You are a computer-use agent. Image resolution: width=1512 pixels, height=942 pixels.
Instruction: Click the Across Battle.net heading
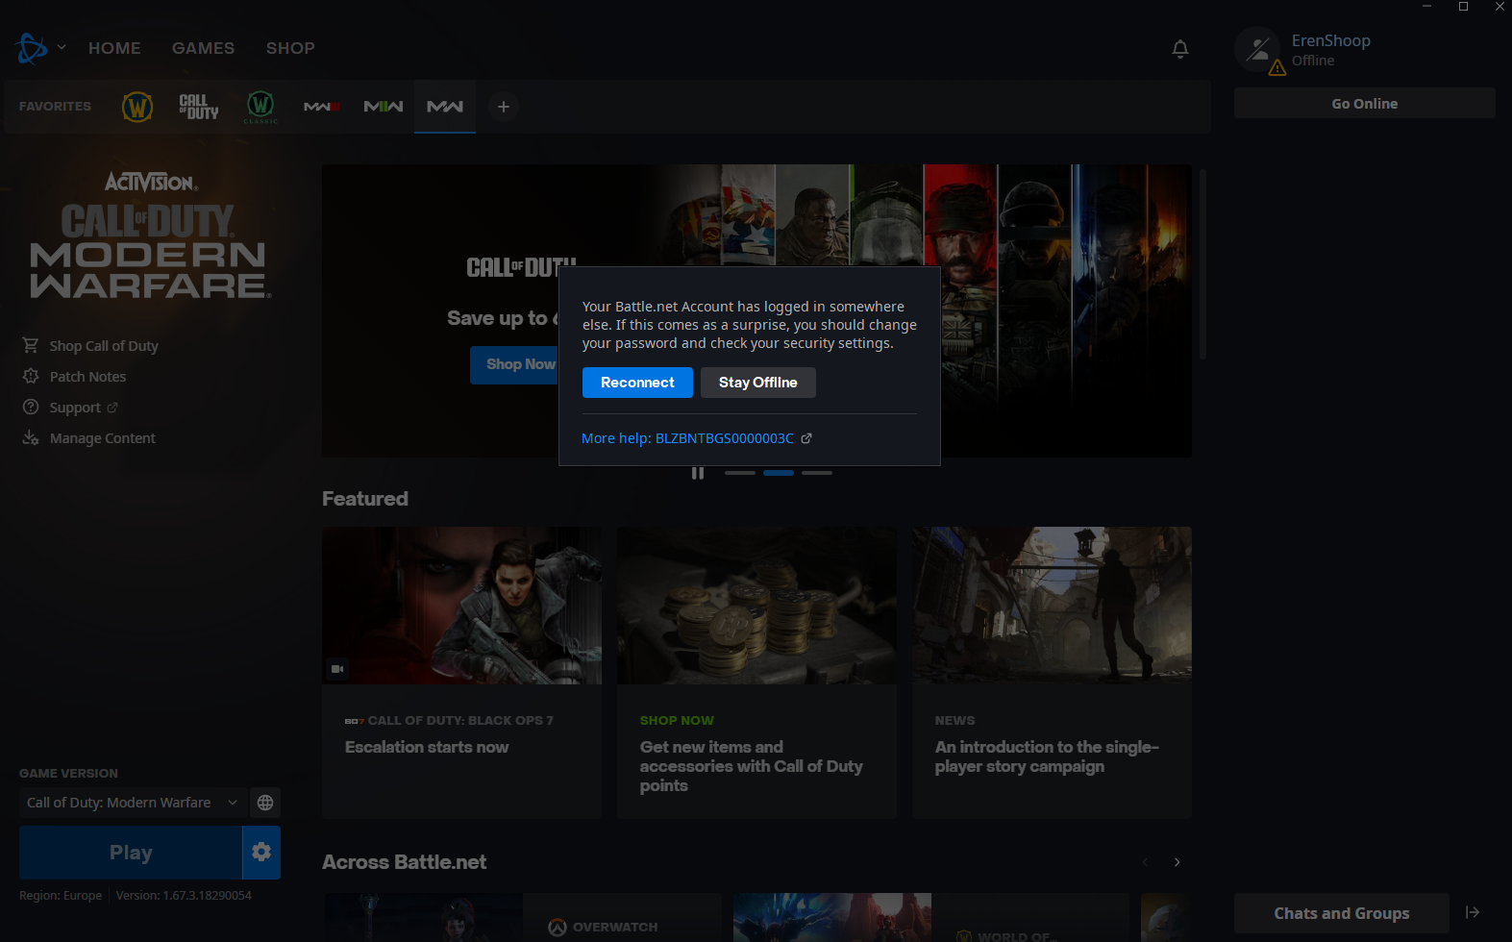pyautogui.click(x=405, y=862)
